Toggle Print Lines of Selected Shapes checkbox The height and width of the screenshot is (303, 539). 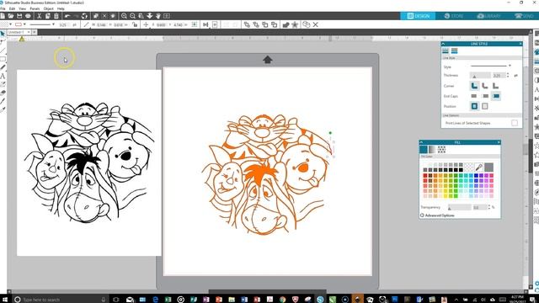[x=515, y=123]
